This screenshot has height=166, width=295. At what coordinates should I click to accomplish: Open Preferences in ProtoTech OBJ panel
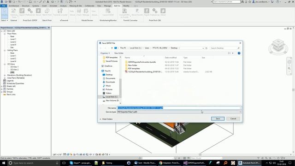point(155,12)
